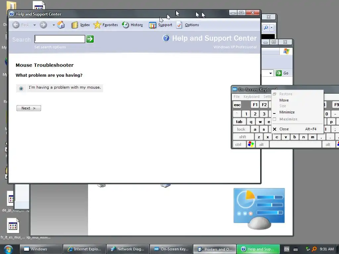Click the Next > button
Image resolution: width=339 pixels, height=254 pixels.
tap(29, 108)
